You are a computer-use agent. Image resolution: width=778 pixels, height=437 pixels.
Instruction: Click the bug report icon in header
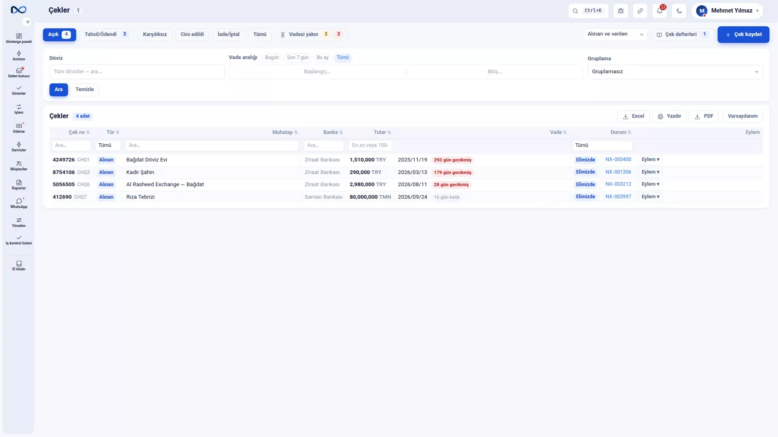tap(621, 11)
